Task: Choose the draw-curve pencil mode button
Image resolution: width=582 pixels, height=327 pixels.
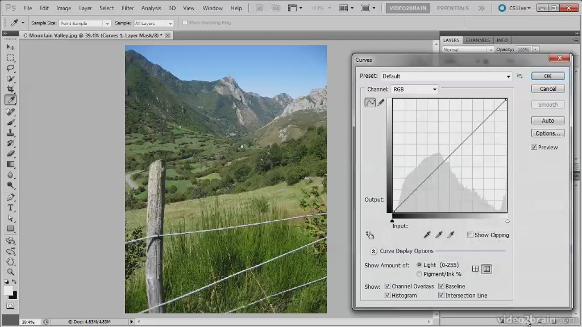Action: (381, 103)
